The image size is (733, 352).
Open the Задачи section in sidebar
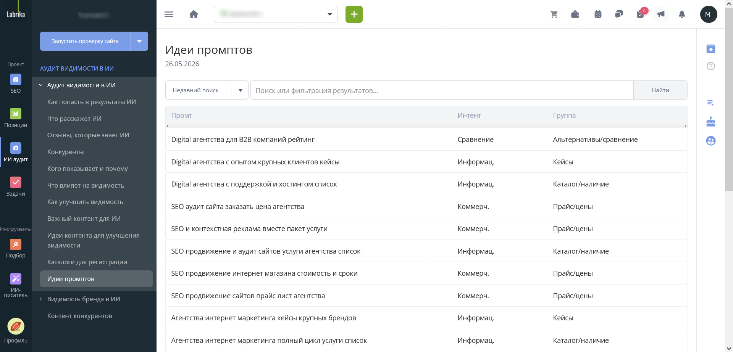click(16, 186)
